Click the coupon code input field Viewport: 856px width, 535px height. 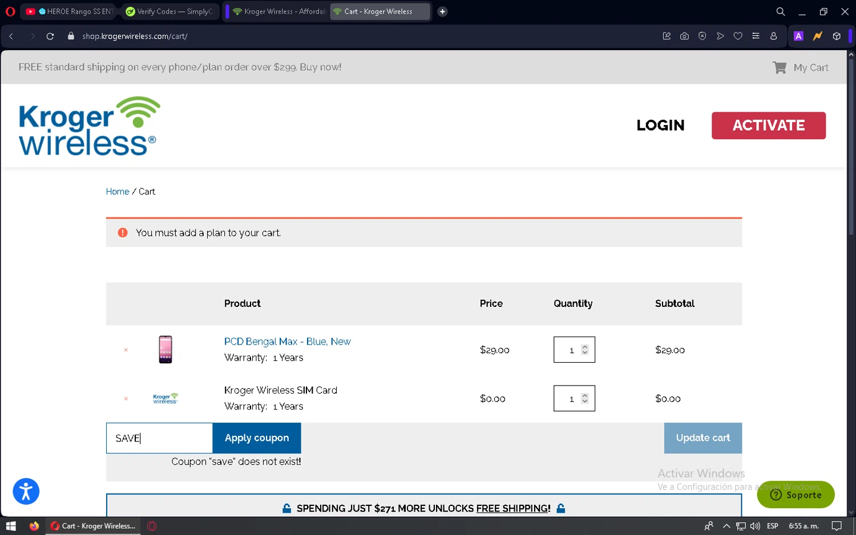pos(159,438)
